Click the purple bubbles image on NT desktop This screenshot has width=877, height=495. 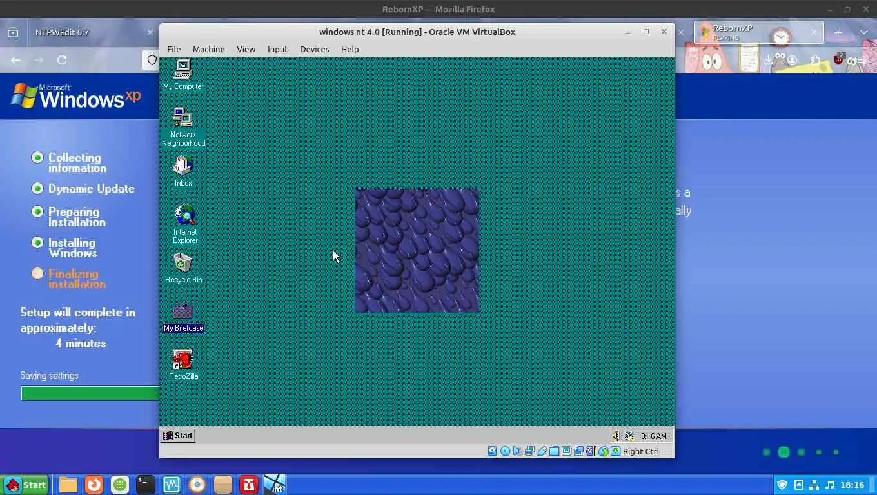(x=417, y=251)
